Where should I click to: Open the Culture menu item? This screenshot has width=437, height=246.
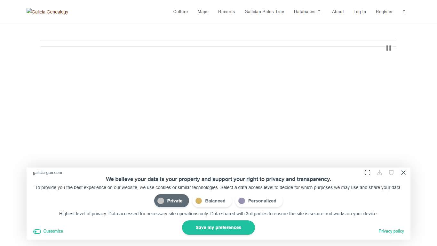coord(180,12)
